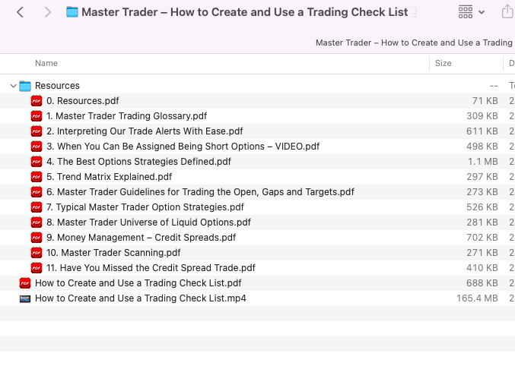Screen dimensions: 515x366
Task: Click PDF icon of Trend Matrix Explained
Action: [37, 177]
